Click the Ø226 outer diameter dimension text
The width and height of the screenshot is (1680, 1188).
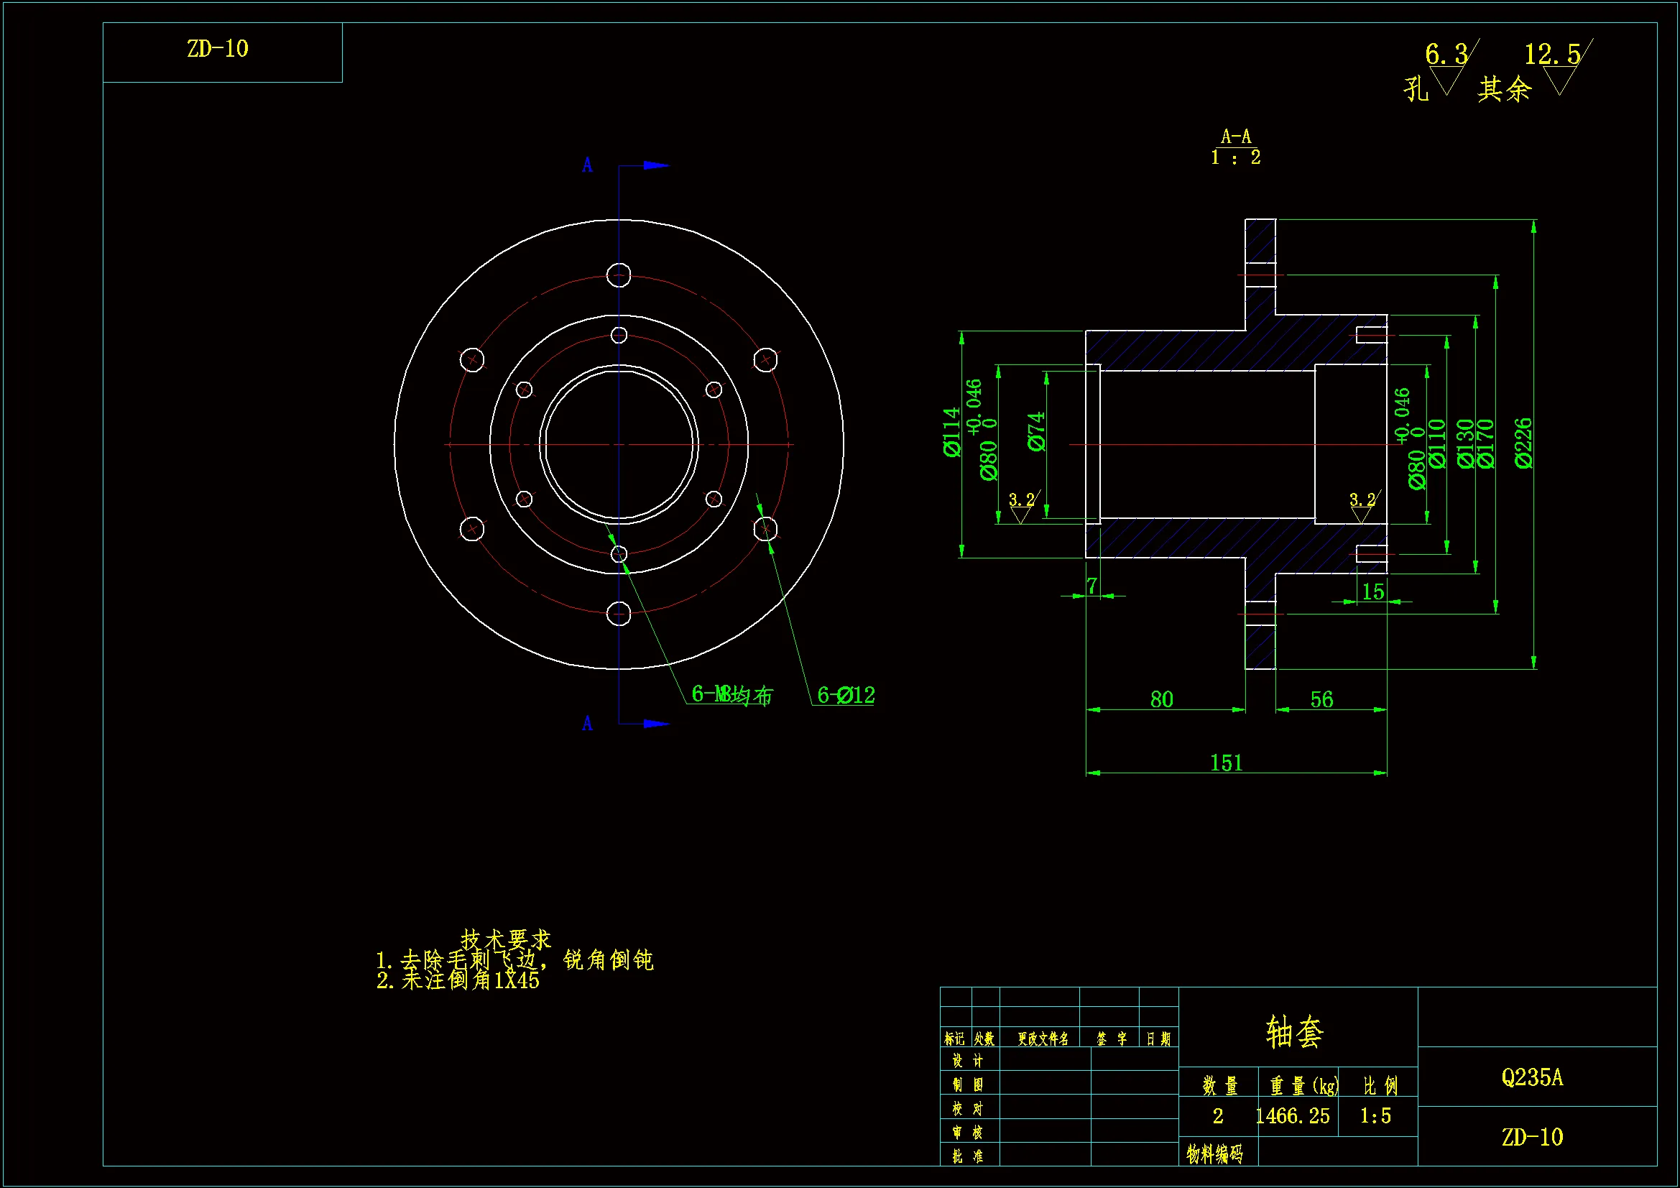coord(1523,443)
